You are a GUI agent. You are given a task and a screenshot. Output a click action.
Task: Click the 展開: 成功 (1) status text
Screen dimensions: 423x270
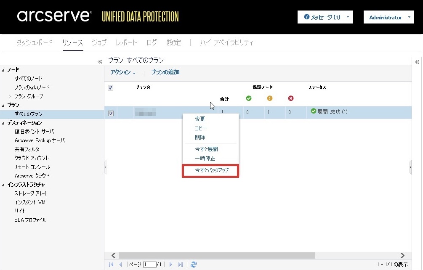pyautogui.click(x=333, y=111)
